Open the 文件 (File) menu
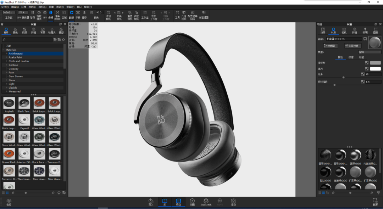The height and width of the screenshot is (209, 383). (5, 7)
